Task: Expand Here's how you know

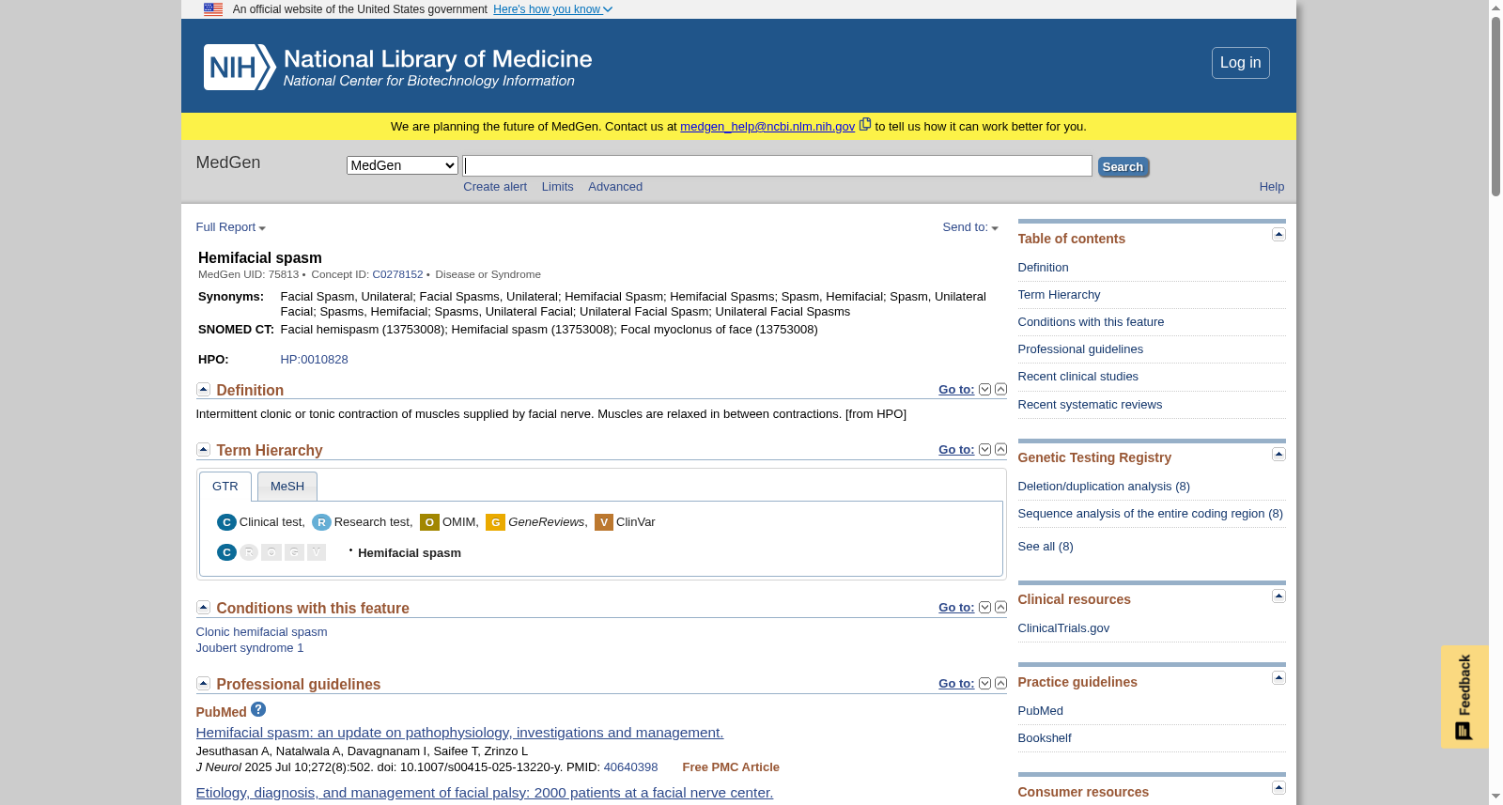Action: (x=552, y=9)
